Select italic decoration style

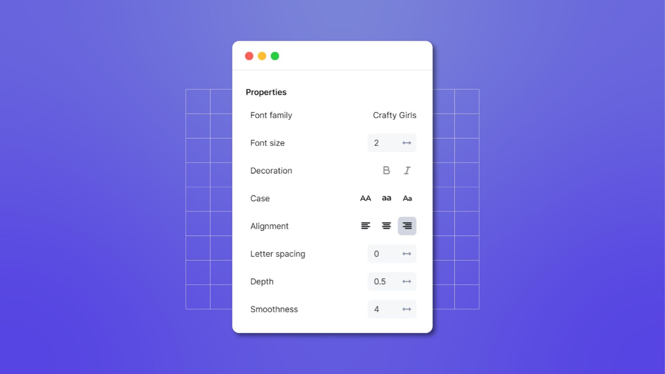click(x=407, y=170)
